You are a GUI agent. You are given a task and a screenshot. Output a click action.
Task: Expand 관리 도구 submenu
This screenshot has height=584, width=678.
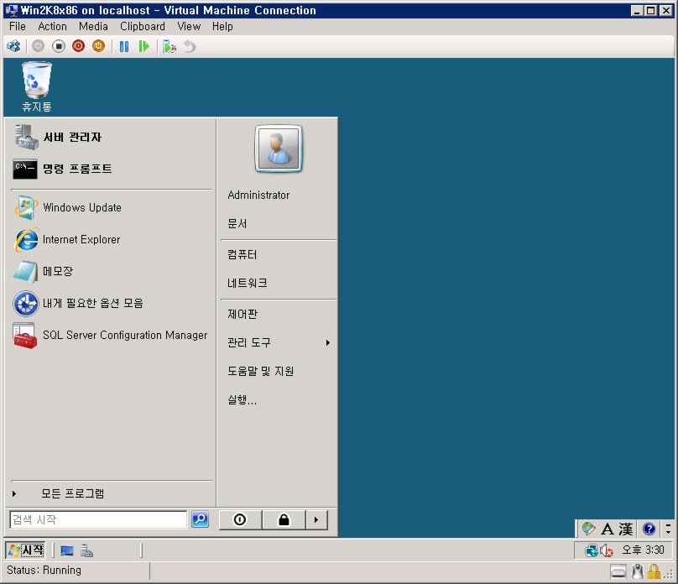click(x=279, y=343)
